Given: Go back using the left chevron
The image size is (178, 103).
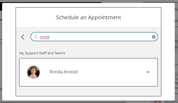Looking at the screenshot, I should coord(23,37).
